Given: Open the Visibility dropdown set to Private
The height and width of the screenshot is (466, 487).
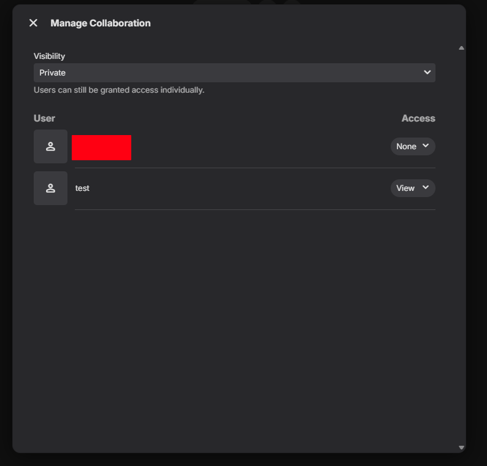Looking at the screenshot, I should tap(234, 72).
